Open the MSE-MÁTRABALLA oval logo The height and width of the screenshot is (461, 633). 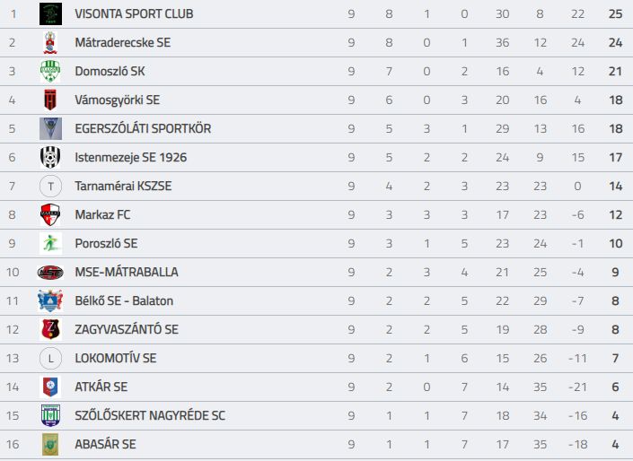[x=50, y=273]
